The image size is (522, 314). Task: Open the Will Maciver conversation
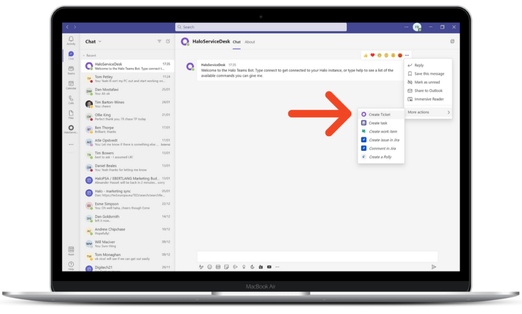[127, 244]
